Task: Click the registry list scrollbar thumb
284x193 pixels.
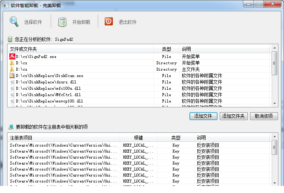Action: click(x=275, y=147)
